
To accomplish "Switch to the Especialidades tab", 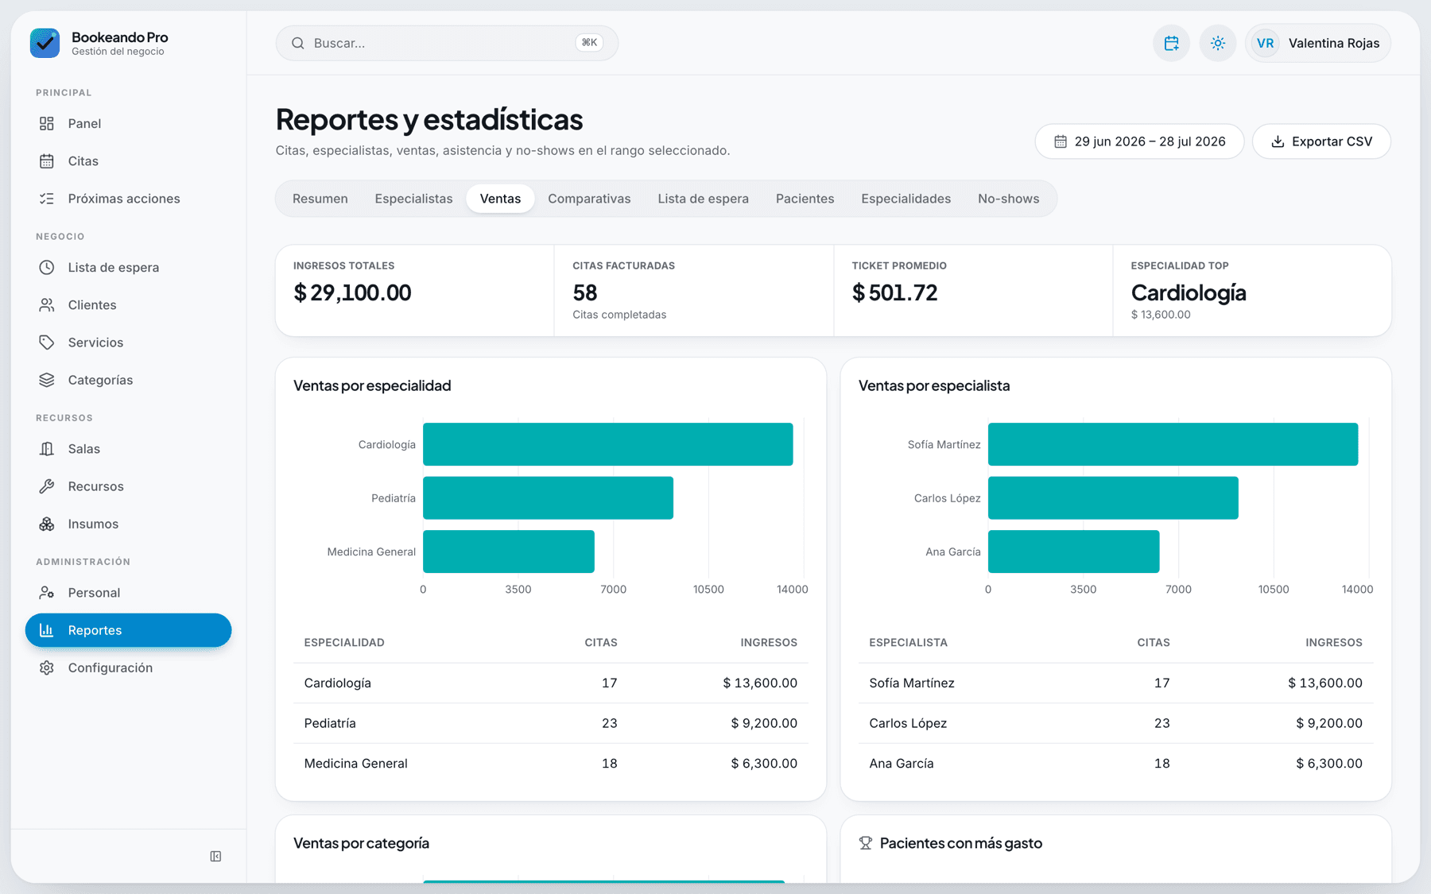I will pyautogui.click(x=906, y=199).
